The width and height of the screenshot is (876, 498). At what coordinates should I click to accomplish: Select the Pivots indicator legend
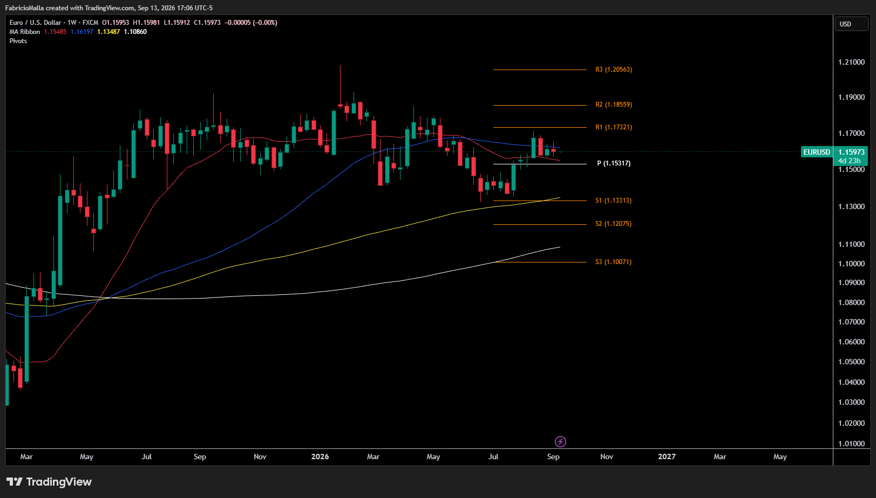click(x=18, y=41)
